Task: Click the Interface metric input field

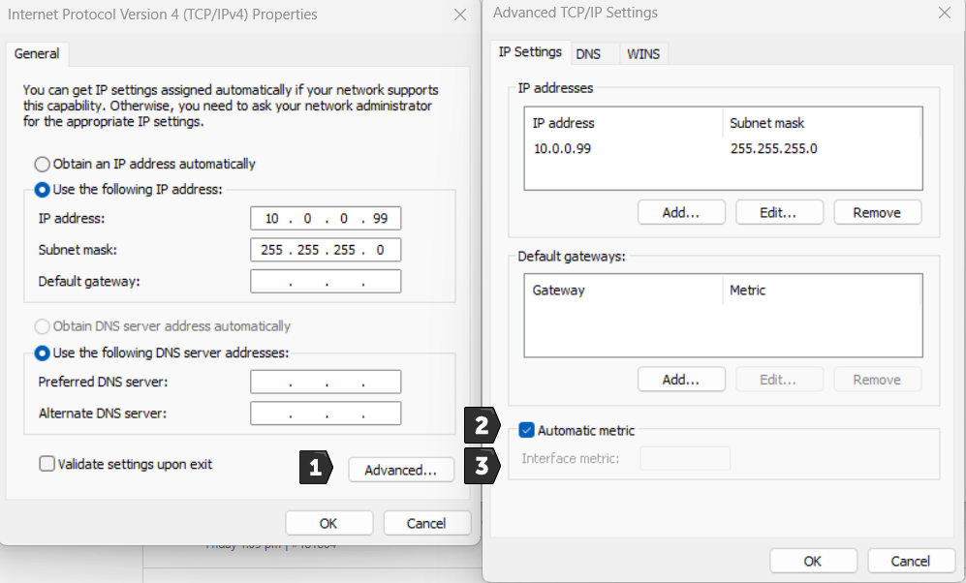Action: (x=685, y=459)
